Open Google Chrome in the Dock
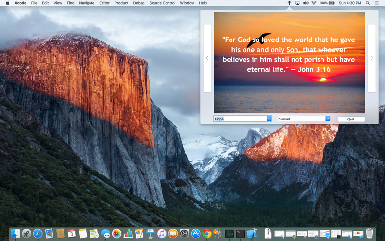The width and height of the screenshot is (385, 241). 207,233
